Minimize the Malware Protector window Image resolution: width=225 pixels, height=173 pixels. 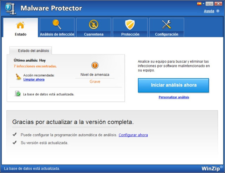click(210, 4)
